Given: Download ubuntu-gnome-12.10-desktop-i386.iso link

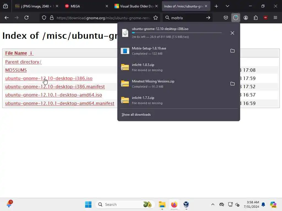Looking at the screenshot, I should (x=49, y=78).
